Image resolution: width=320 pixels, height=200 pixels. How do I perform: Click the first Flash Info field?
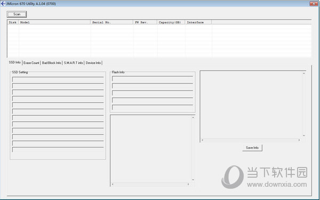[153, 79]
